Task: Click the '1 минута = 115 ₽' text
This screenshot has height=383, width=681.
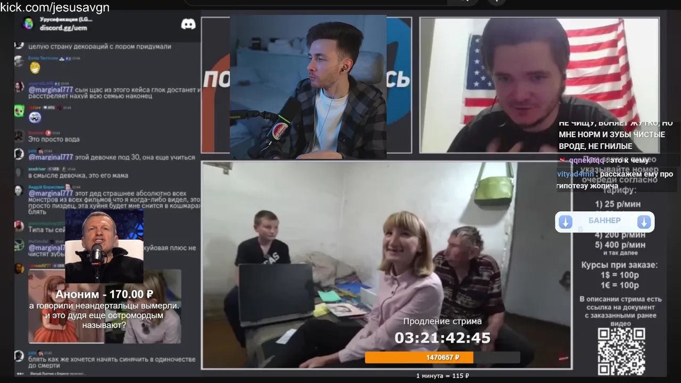Action: (443, 376)
